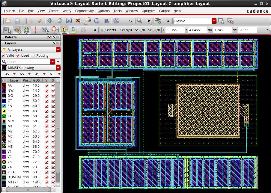The image size is (271, 193).
Task: Open the Verify menu
Action: pos(67,11)
